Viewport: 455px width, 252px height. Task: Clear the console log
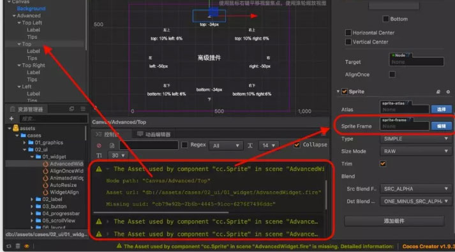[x=100, y=145]
